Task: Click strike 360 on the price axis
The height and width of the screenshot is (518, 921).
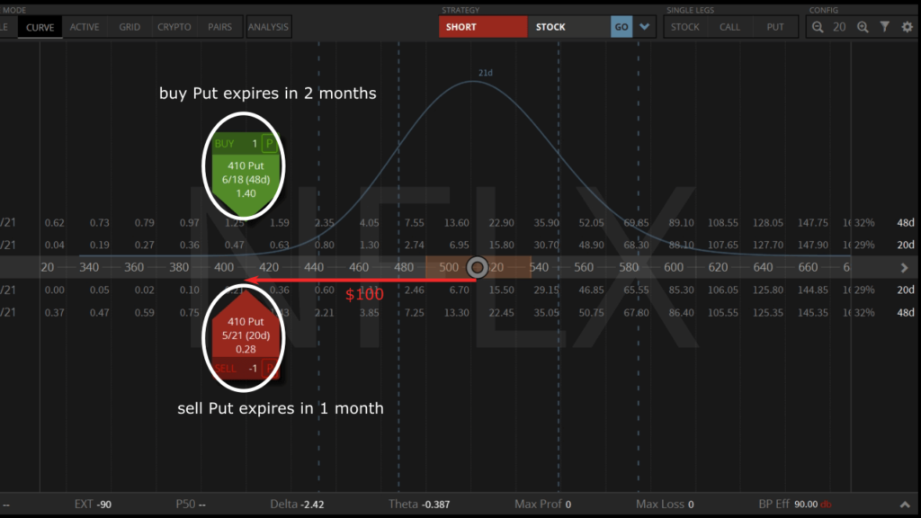Action: (134, 267)
